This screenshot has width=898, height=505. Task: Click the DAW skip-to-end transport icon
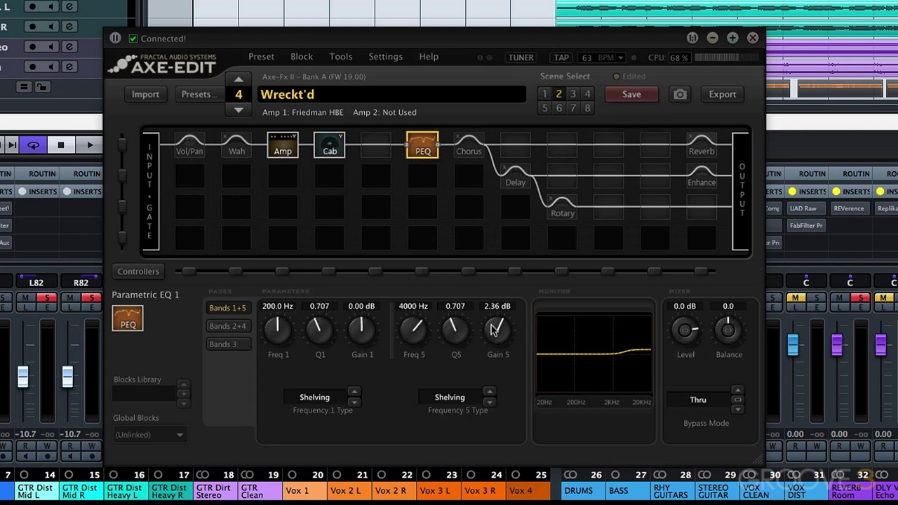(x=12, y=145)
